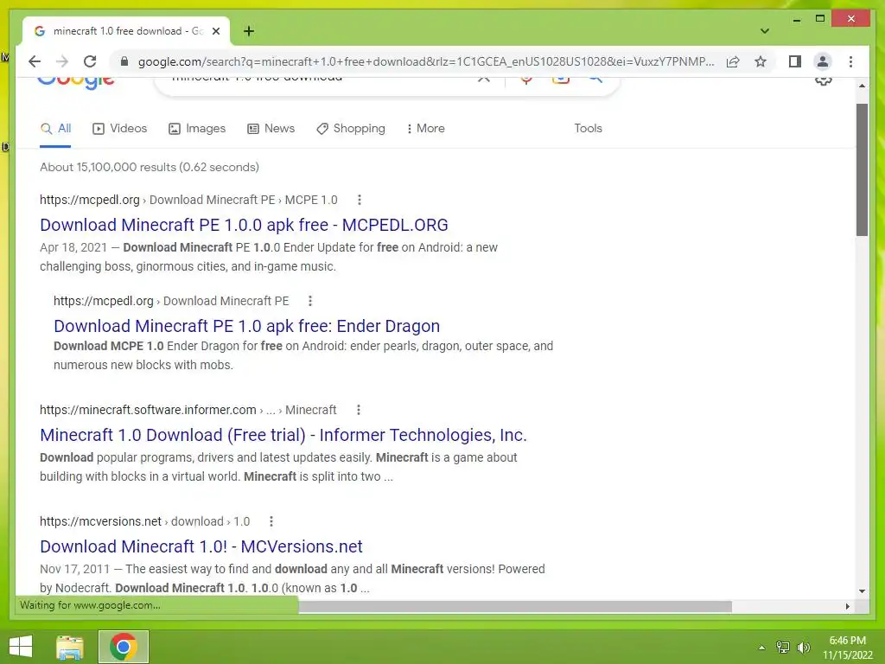
Task: Open File Explorer from taskbar
Action: pos(70,647)
